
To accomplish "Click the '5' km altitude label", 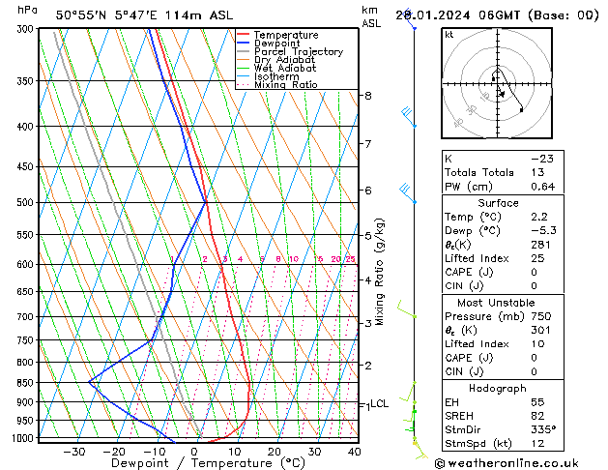I will point(368,235).
